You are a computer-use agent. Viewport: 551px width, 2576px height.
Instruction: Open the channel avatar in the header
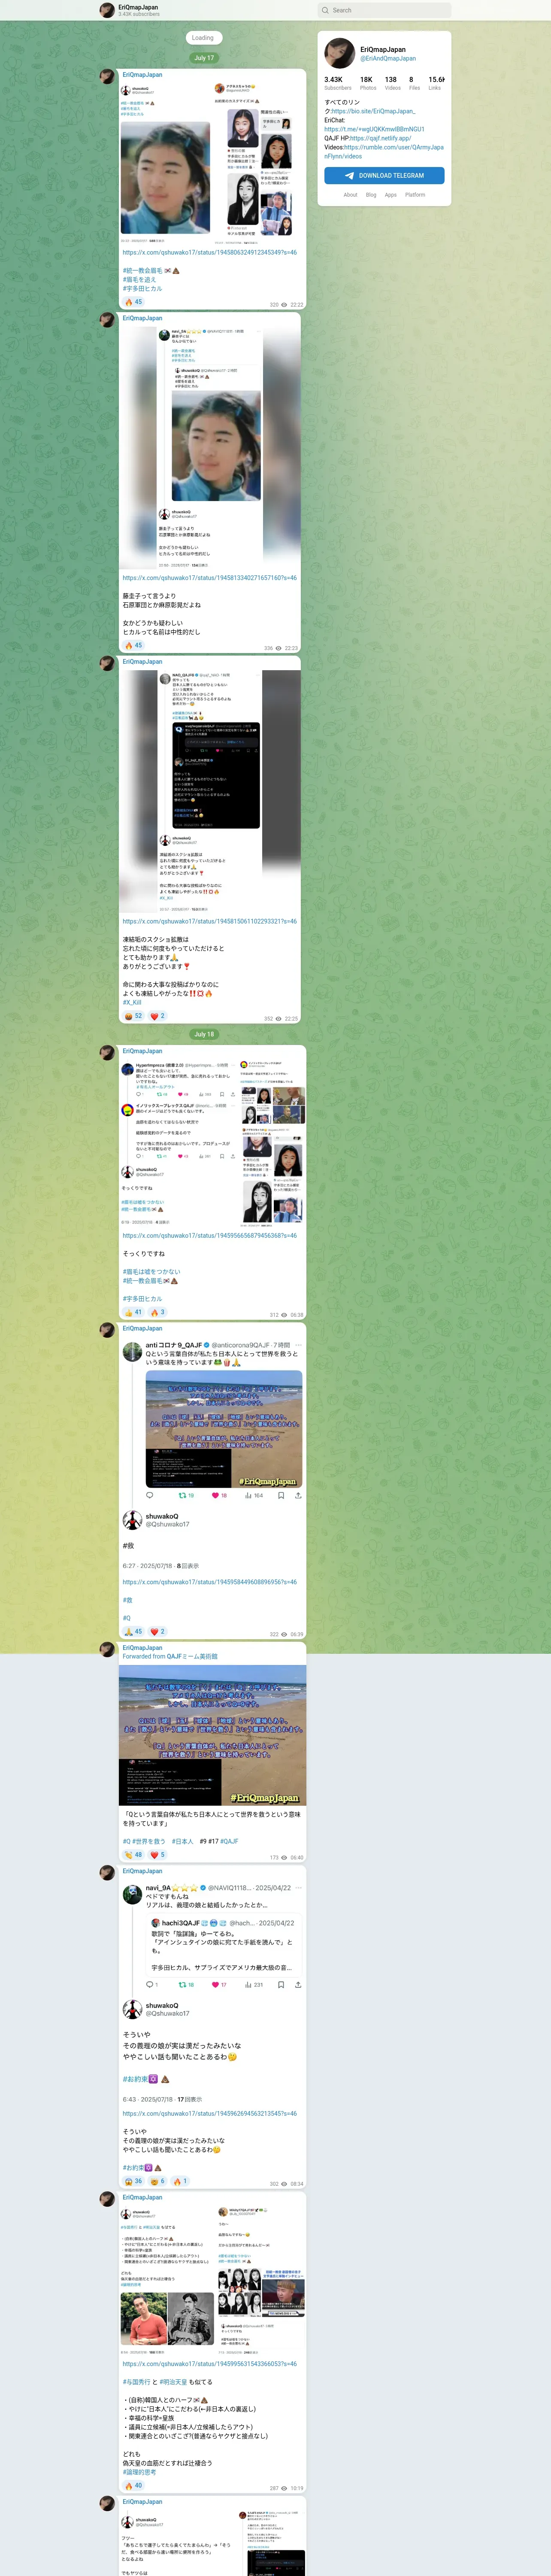[x=107, y=10]
